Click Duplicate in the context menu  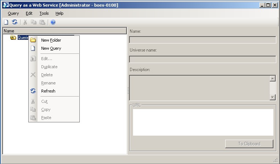point(54,67)
